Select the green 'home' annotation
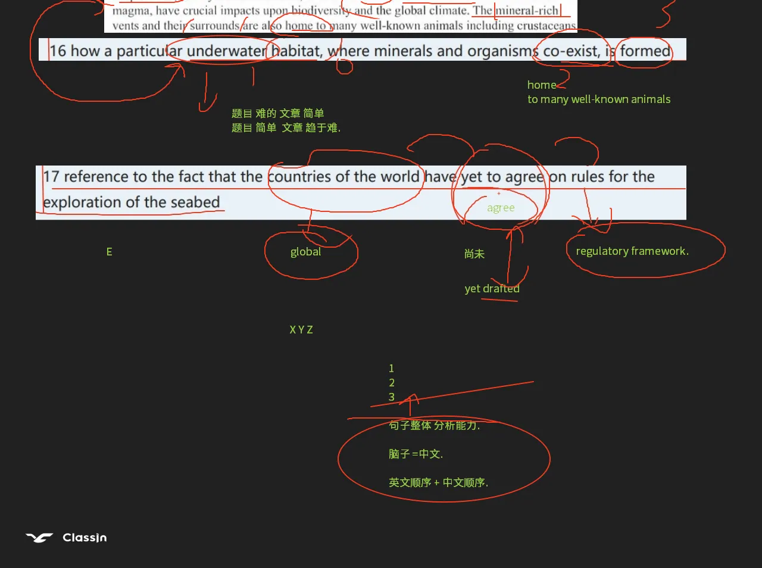This screenshot has height=568, width=762. (x=542, y=85)
